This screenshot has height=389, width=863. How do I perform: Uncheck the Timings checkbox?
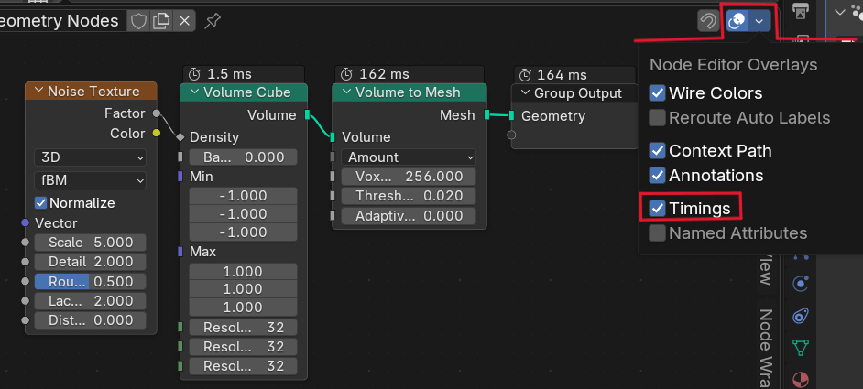pyautogui.click(x=657, y=209)
